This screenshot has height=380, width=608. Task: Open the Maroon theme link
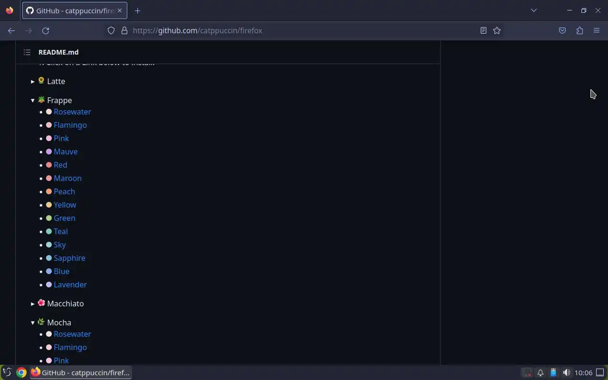click(67, 178)
